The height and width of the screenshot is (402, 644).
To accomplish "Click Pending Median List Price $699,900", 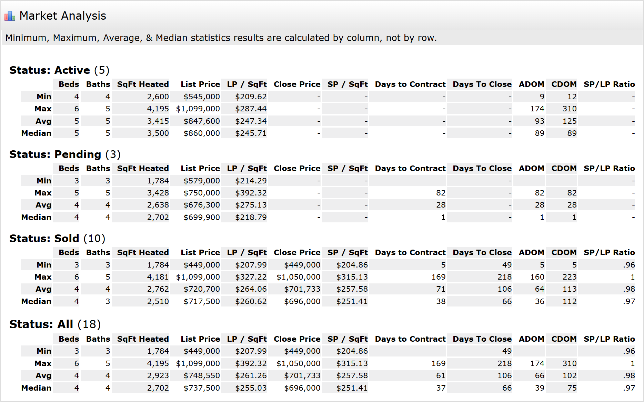I will [202, 217].
